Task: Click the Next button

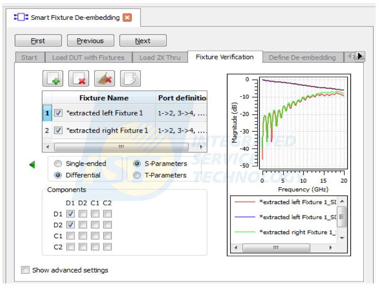Action: [x=143, y=41]
